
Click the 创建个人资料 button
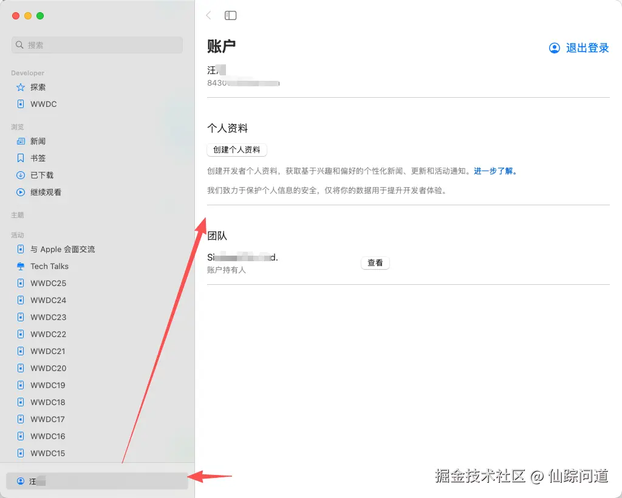(x=237, y=150)
